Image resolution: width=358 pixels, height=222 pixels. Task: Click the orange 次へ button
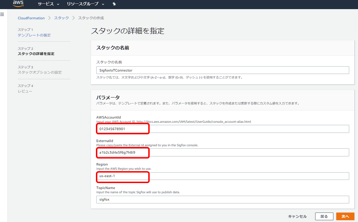pyautogui.click(x=345, y=216)
